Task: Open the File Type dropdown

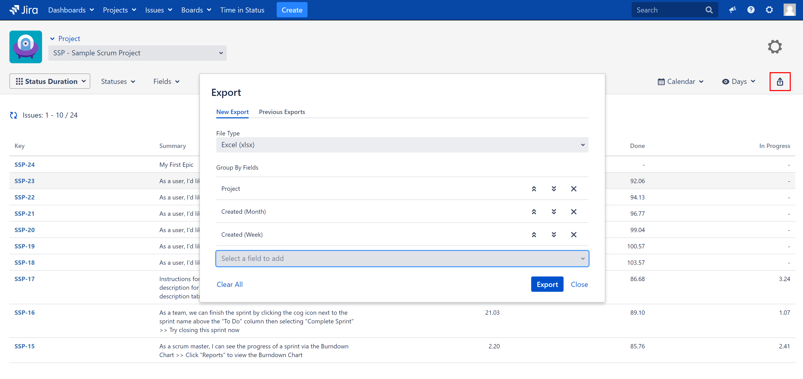Action: (x=402, y=145)
